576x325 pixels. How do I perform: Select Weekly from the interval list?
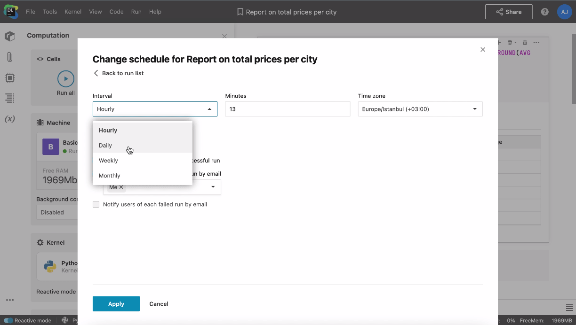pos(143,160)
